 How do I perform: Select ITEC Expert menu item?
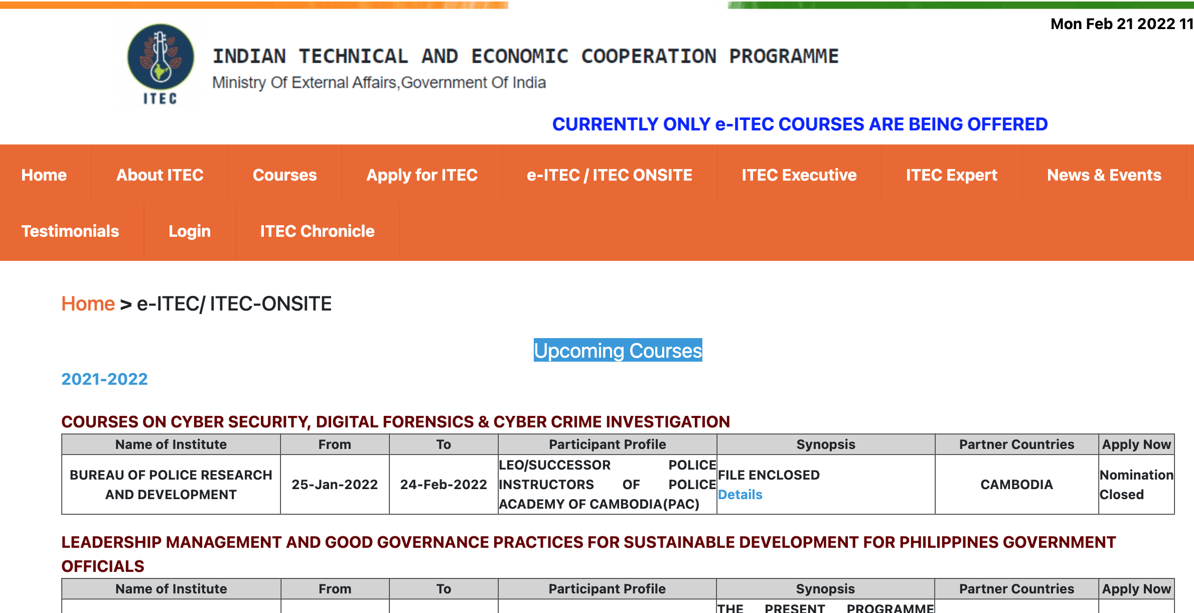coord(951,175)
